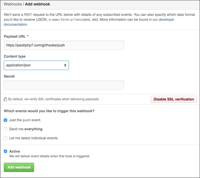200x178 pixels.
Task: Click the up/down arrows on content type selector
Action: pos(66,65)
